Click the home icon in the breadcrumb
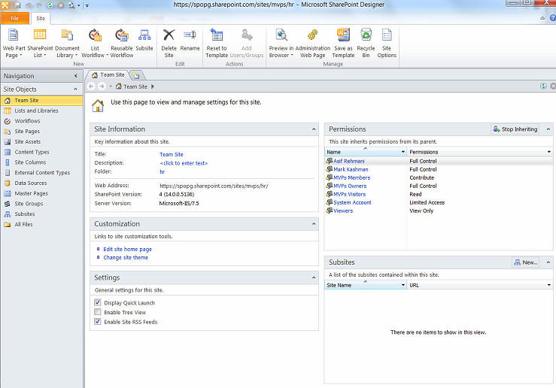The width and height of the screenshot is (556, 388). tap(119, 86)
